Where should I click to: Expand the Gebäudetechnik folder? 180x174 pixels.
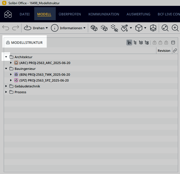(x=6, y=86)
